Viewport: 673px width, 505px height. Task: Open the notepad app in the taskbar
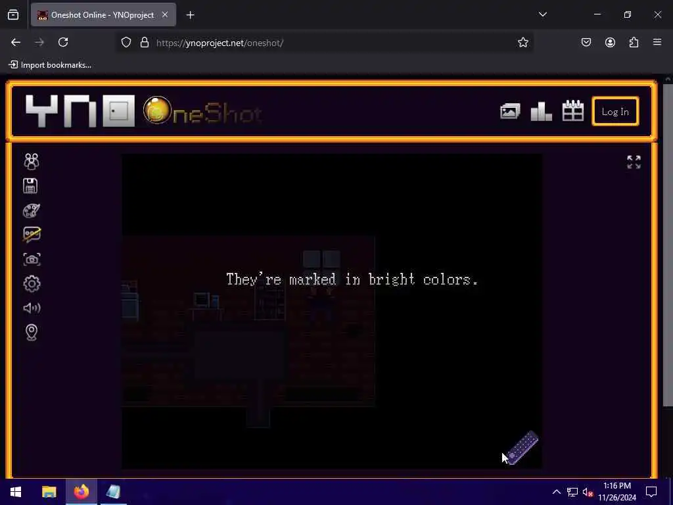[113, 492]
